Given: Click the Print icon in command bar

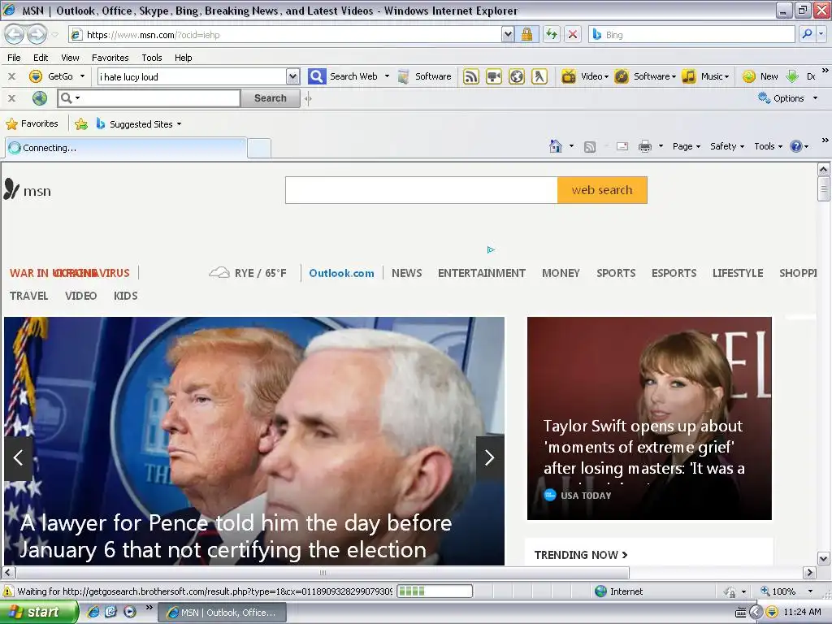Looking at the screenshot, I should point(644,146).
